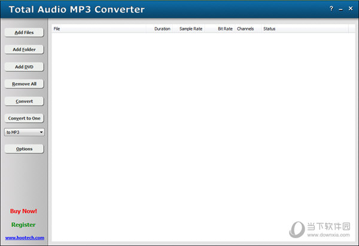This screenshot has height=246, width=359.
Task: Click the Add Files button
Action: point(24,32)
